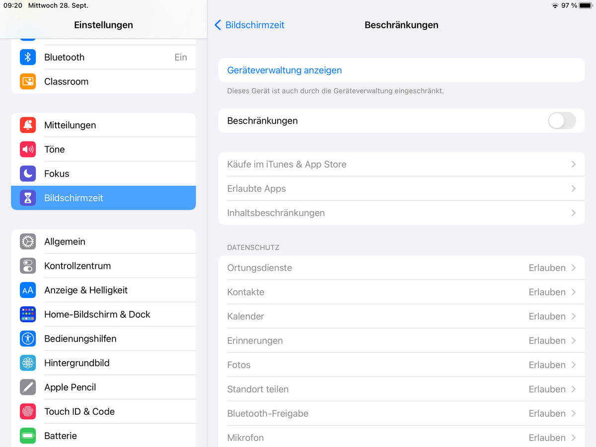Tap the Bedienungshilfen accessibility icon
Viewport: 596px width, 447px height.
(x=28, y=339)
